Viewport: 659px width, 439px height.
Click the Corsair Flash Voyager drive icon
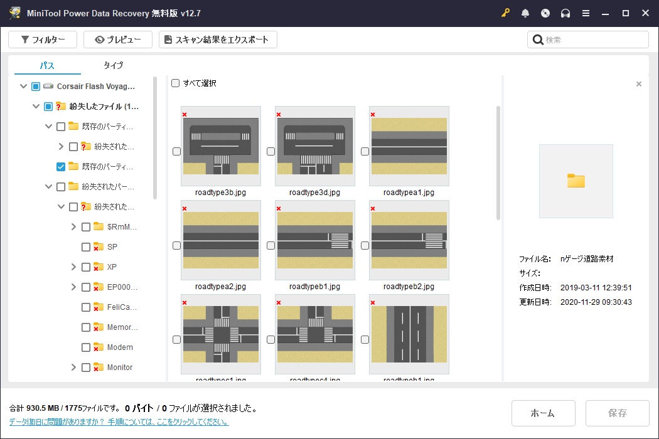click(48, 87)
